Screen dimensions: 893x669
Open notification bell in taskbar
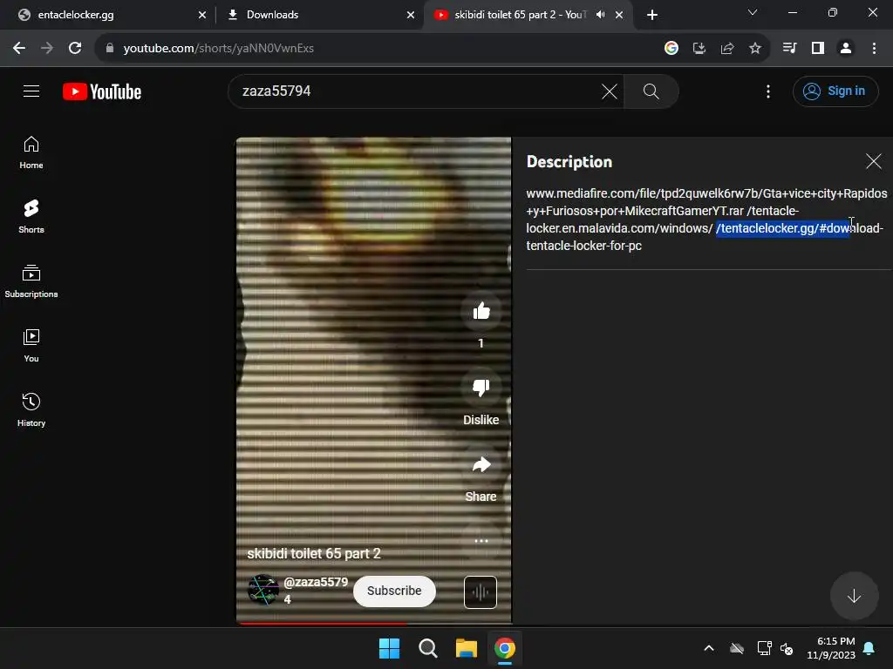click(x=869, y=648)
